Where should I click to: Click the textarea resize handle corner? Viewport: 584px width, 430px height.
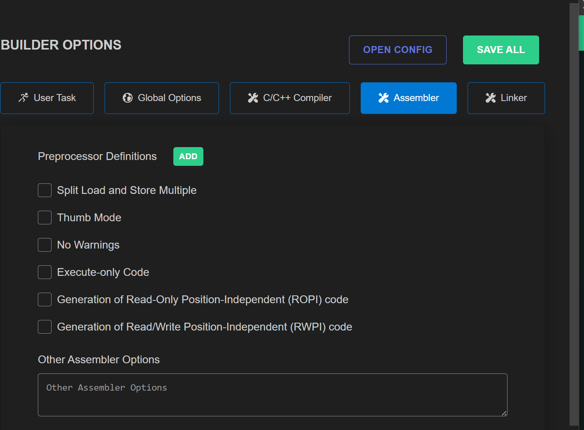tap(504, 413)
